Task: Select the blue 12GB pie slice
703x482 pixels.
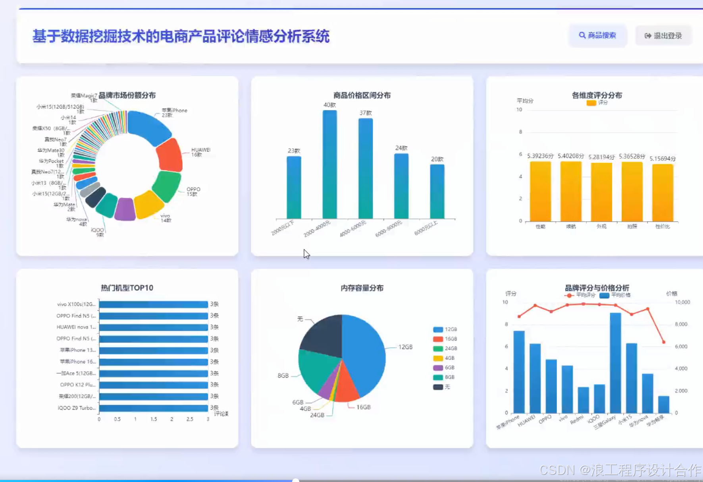Action: click(365, 354)
